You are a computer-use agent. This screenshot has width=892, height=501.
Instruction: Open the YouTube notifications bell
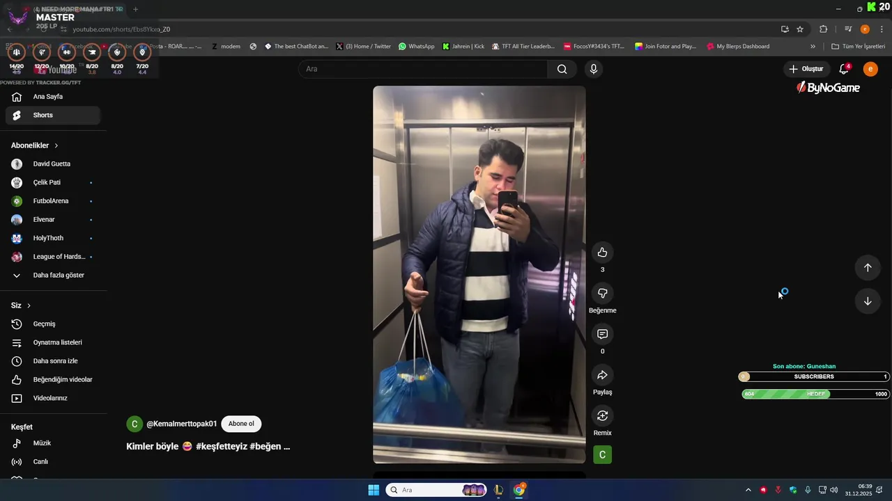tap(844, 69)
